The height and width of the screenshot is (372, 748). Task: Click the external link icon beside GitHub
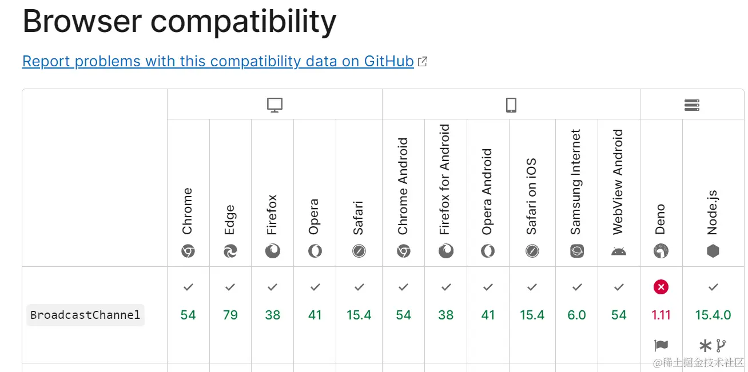423,62
